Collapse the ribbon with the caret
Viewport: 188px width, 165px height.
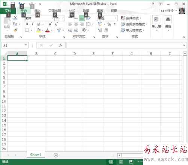pos(184,37)
